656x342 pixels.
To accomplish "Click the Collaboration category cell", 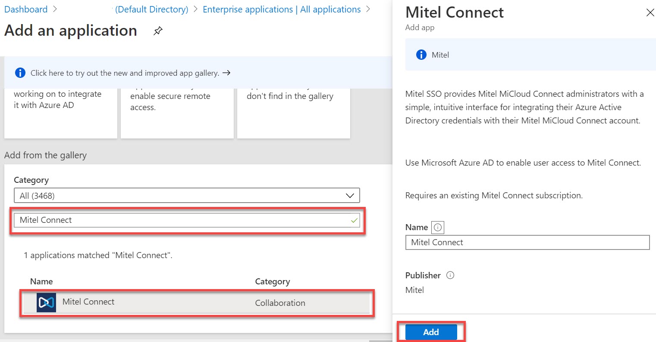I will [x=280, y=303].
